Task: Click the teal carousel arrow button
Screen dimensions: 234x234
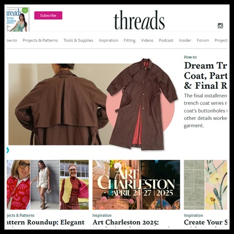Action: [7, 150]
